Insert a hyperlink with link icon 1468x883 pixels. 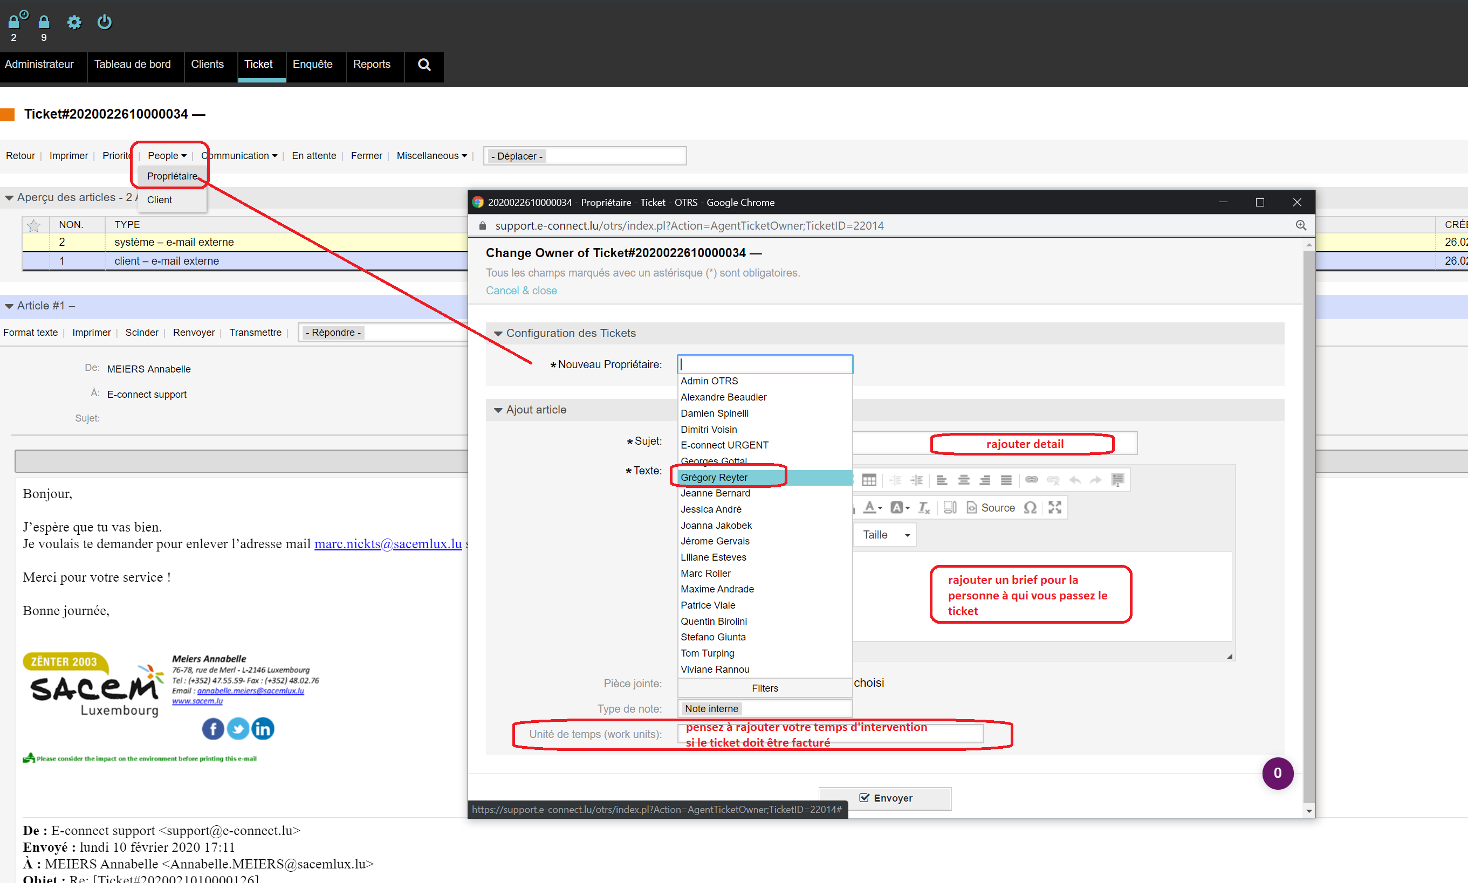pos(1032,480)
